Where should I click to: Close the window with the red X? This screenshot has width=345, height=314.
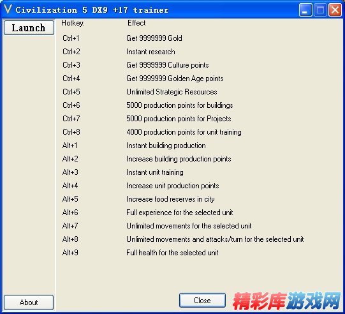pos(335,10)
